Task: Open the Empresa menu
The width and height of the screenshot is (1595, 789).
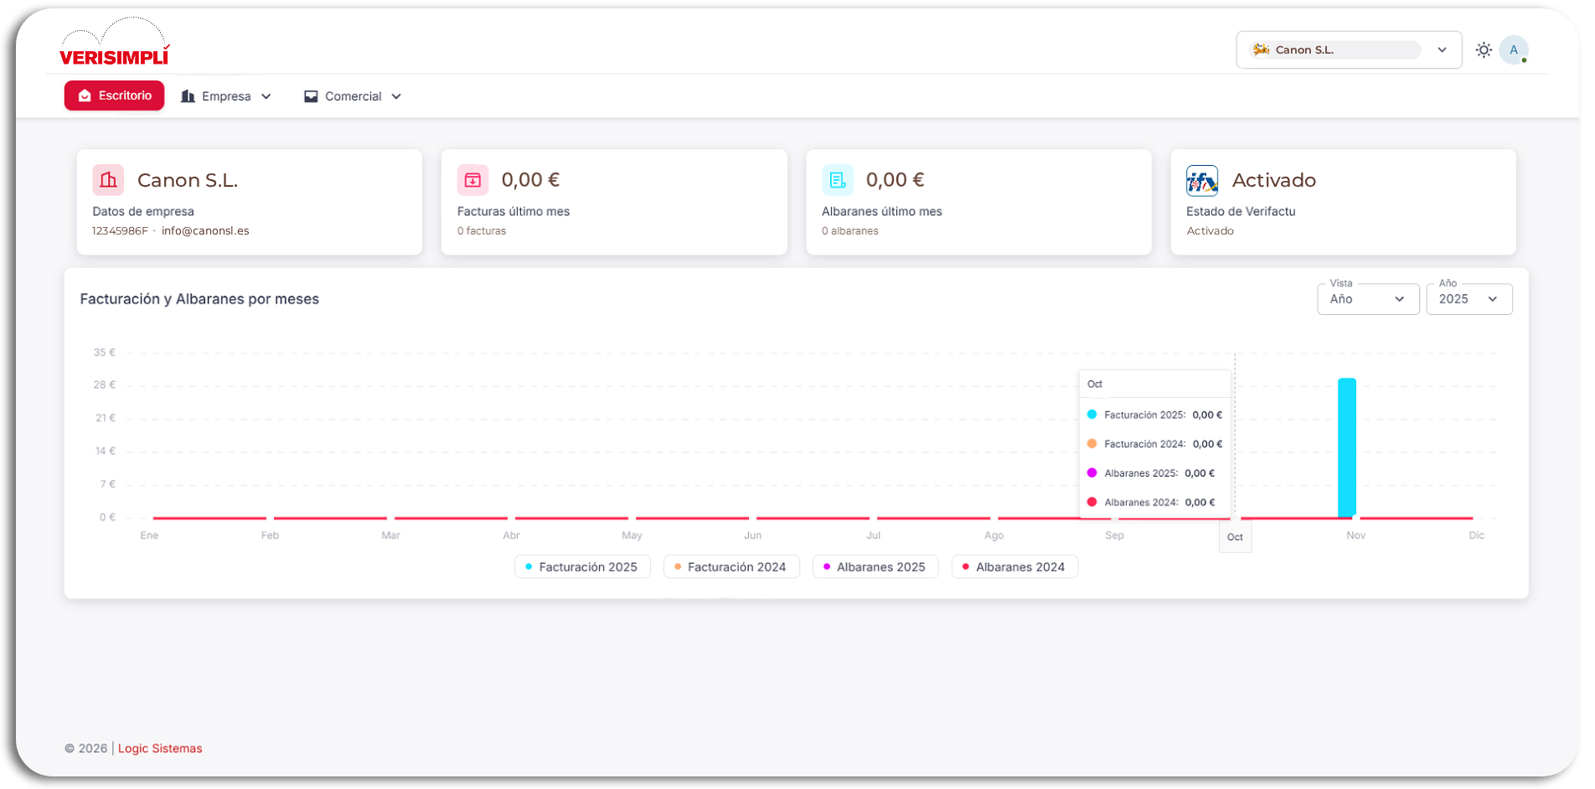Action: click(x=226, y=96)
